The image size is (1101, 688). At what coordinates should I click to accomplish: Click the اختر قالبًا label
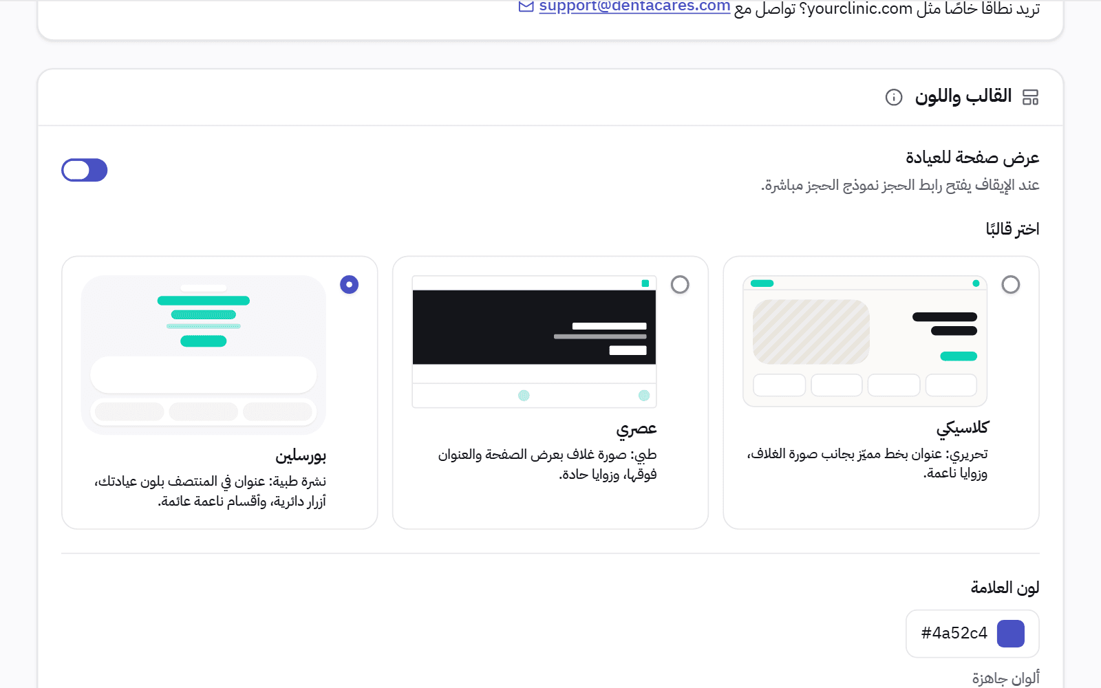tap(1012, 229)
